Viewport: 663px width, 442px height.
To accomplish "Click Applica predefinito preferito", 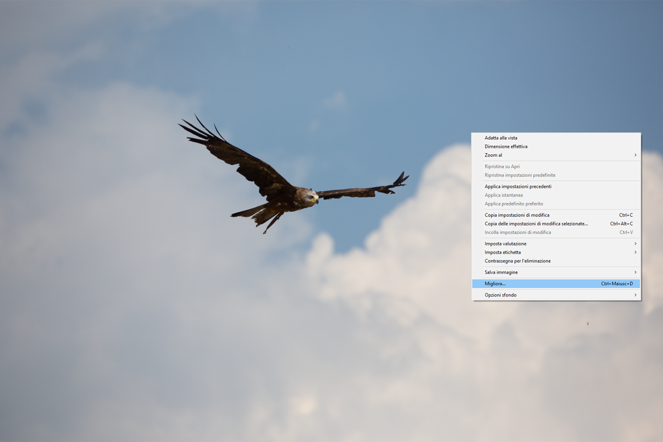I will coord(513,204).
